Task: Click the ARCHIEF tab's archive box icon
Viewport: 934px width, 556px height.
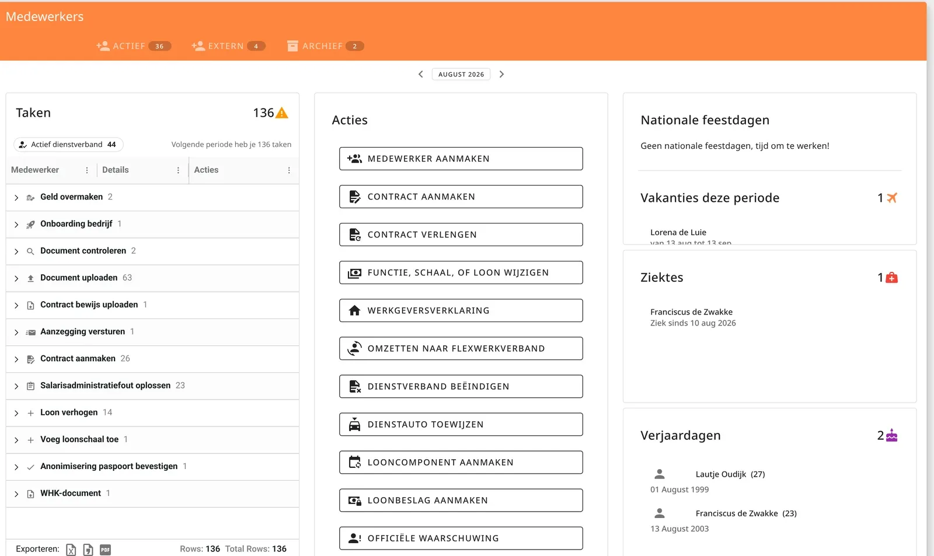Action: 292,46
